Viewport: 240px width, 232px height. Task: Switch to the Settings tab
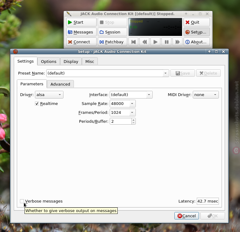point(25,61)
